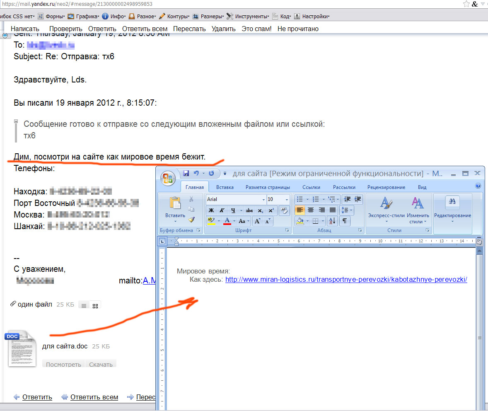Open the font size dropdown
Viewport: 488px width, 411px height.
pyautogui.click(x=286, y=199)
